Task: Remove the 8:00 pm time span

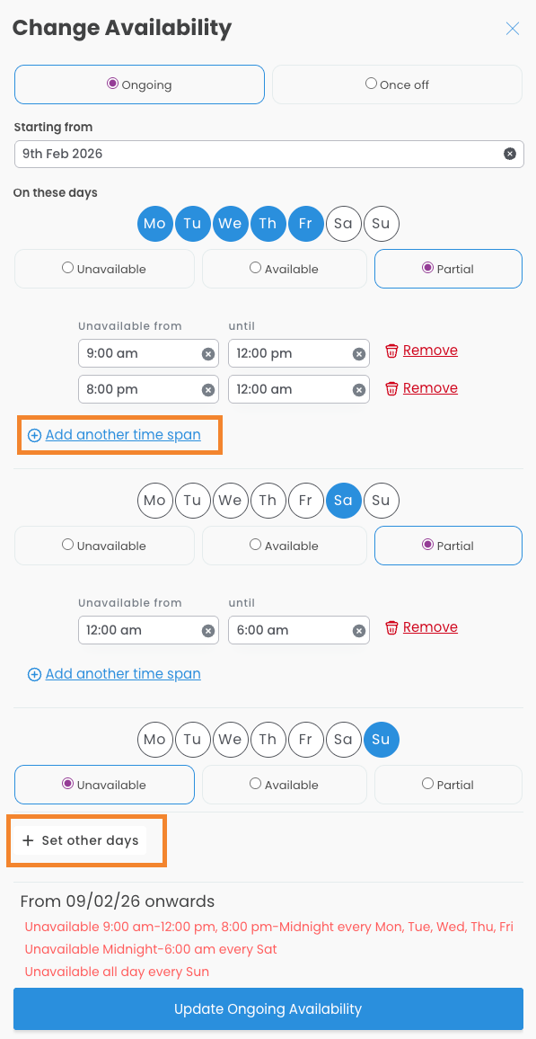Action: click(x=421, y=388)
